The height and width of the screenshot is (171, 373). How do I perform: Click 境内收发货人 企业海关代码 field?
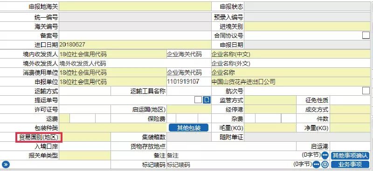point(189,54)
